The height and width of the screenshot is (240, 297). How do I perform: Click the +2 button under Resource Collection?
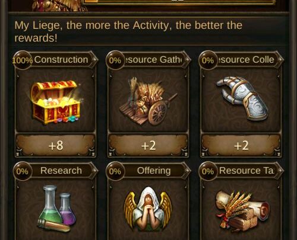pyautogui.click(x=241, y=146)
